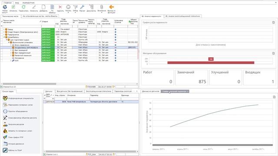
Task: Open the Простои оборудования clock icon
Action: (x=5, y=111)
